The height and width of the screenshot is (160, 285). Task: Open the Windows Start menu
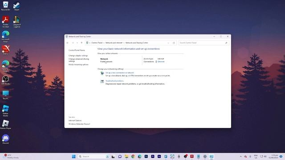pos(73,156)
